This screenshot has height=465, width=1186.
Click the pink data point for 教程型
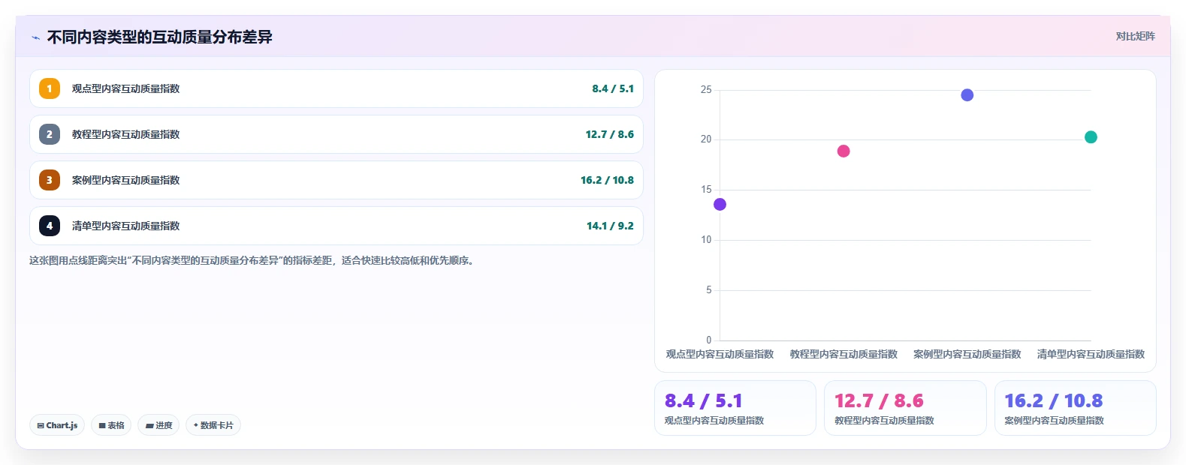point(843,151)
